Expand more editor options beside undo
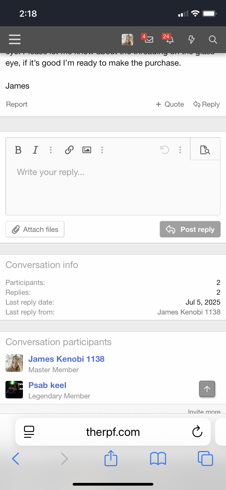The width and height of the screenshot is (226, 490). tap(180, 150)
